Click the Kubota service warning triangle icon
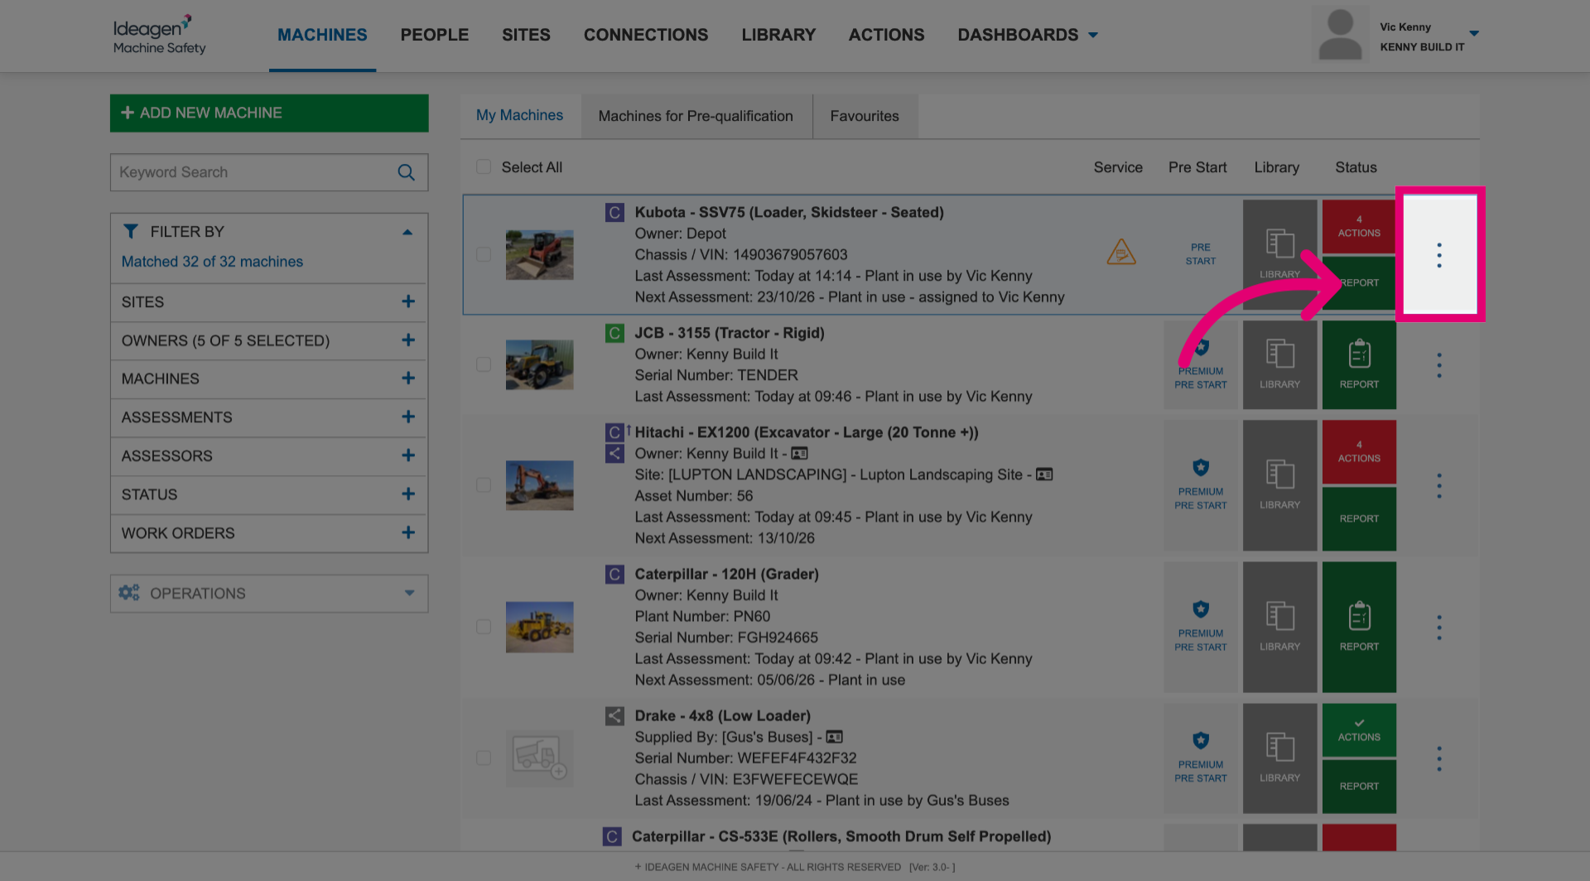 coord(1121,252)
